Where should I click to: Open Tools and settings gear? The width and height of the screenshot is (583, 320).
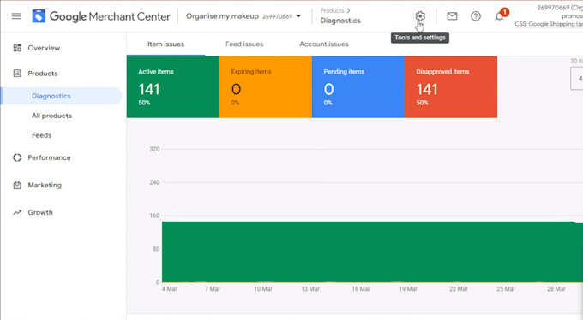(420, 16)
